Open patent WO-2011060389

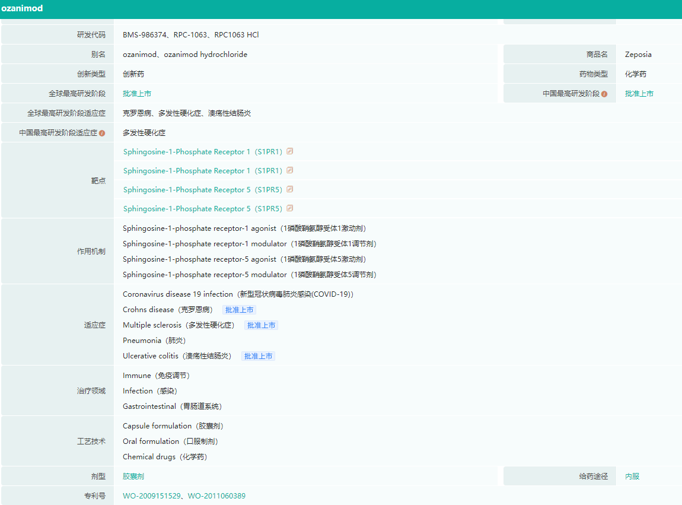pos(216,496)
